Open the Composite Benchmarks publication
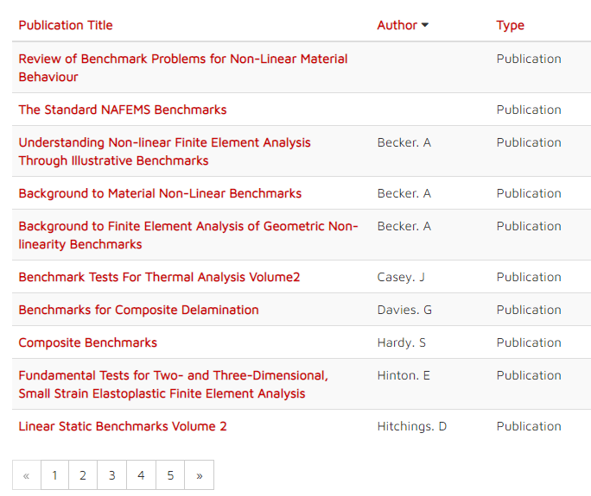 point(87,342)
